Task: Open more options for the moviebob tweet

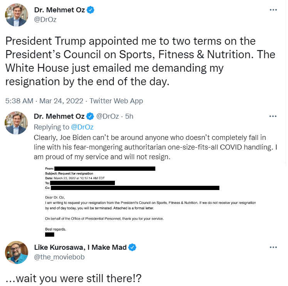Action: point(273,247)
